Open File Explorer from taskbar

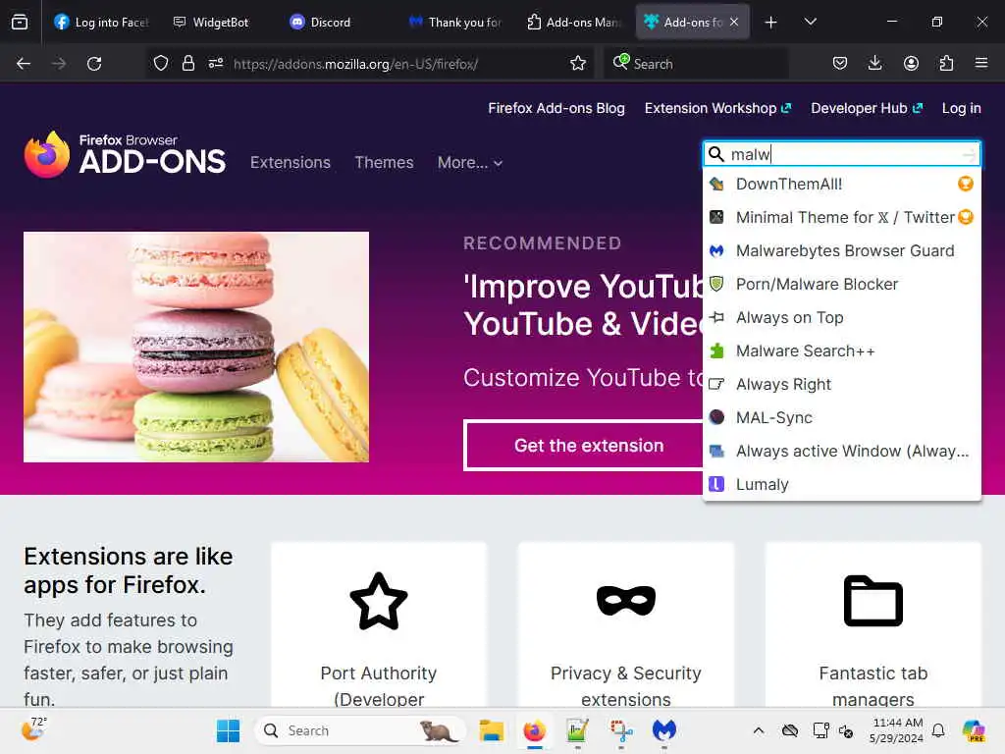click(492, 730)
